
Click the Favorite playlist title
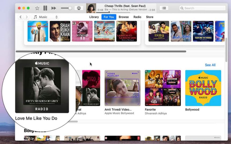click(x=150, y=110)
